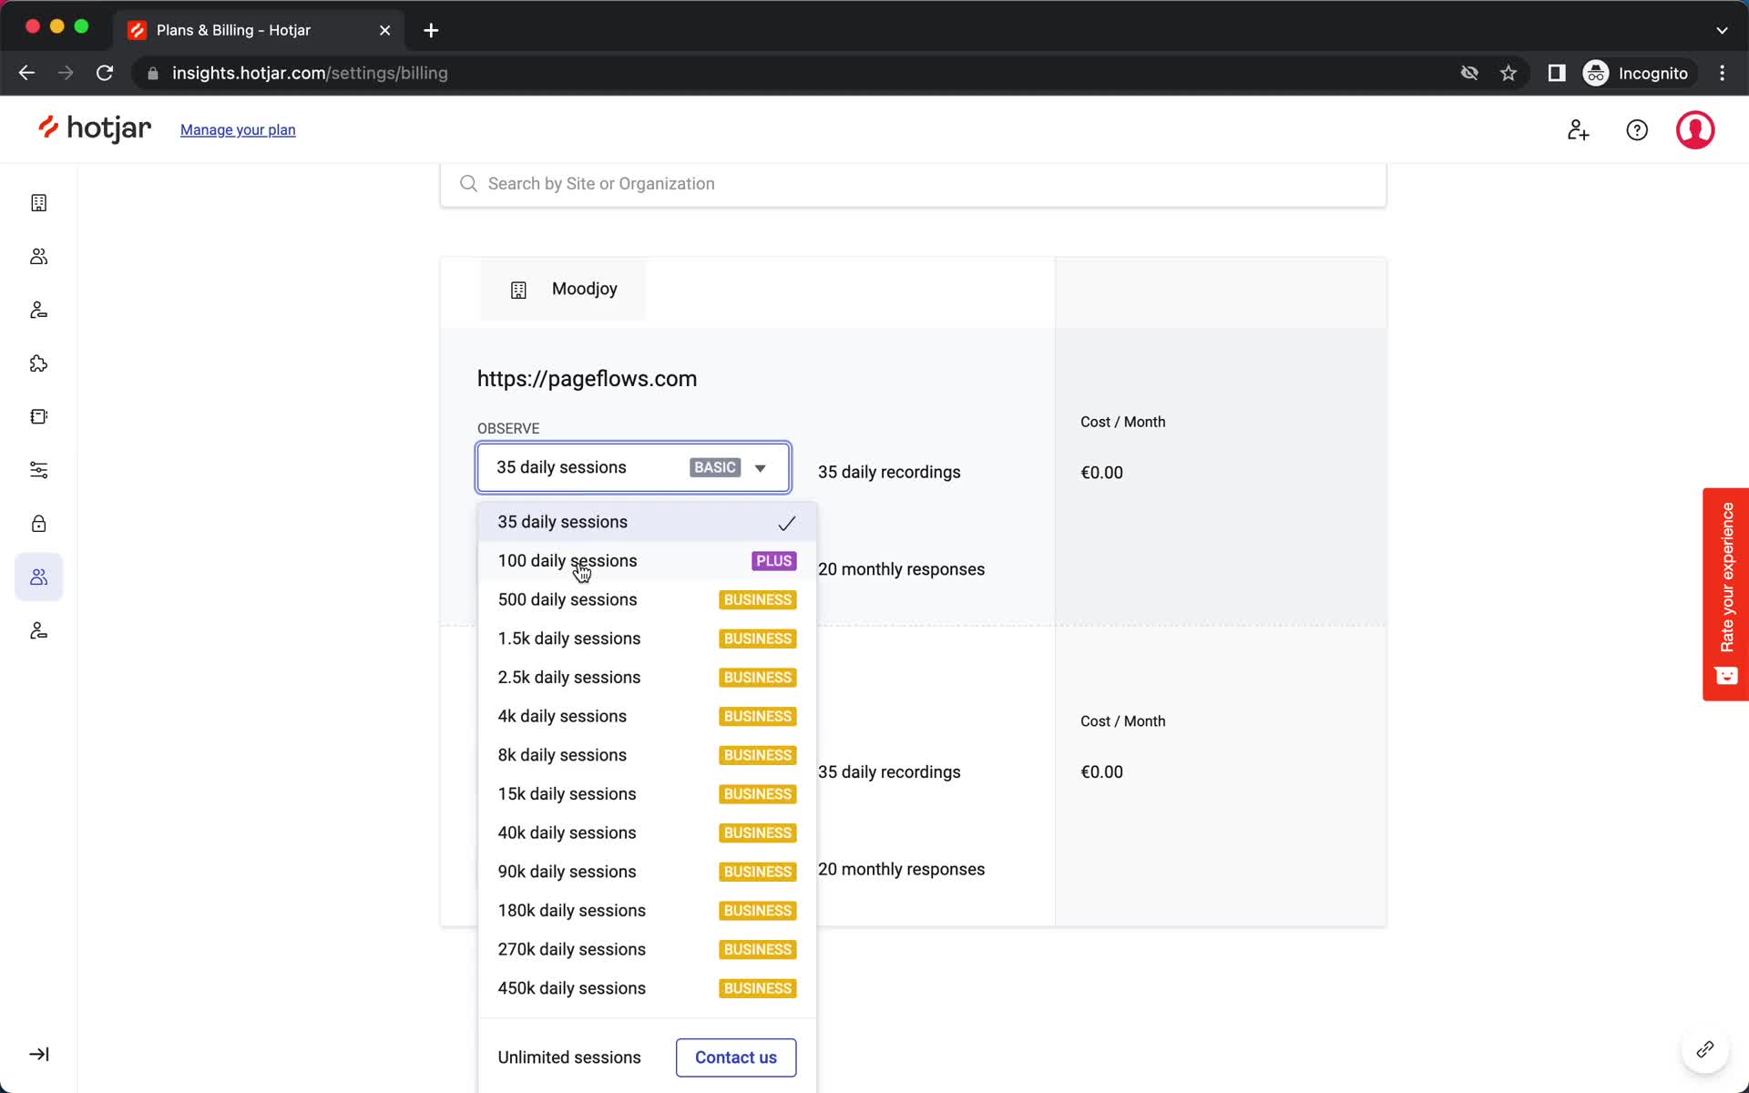
Task: Choose 90k daily sessions option
Action: [x=647, y=872]
